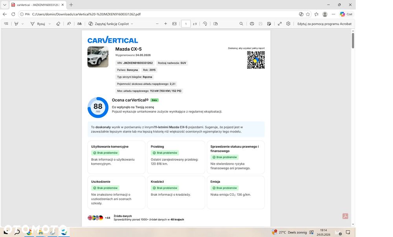The width and height of the screenshot is (393, 237).
Task: Click the Uszkodzenie card heading
Action: pyautogui.click(x=101, y=182)
